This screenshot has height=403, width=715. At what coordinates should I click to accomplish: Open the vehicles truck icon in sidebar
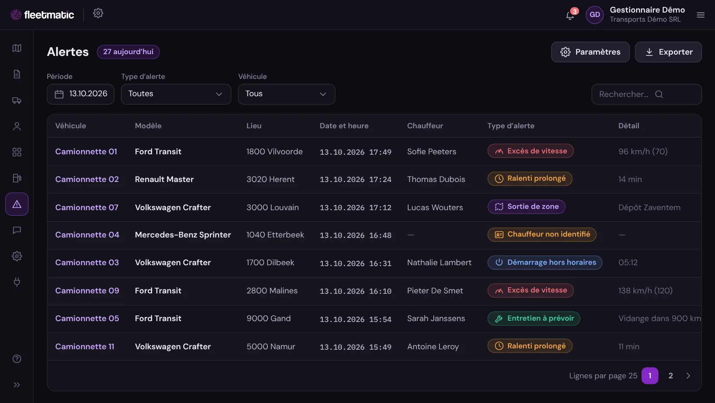pyautogui.click(x=17, y=100)
